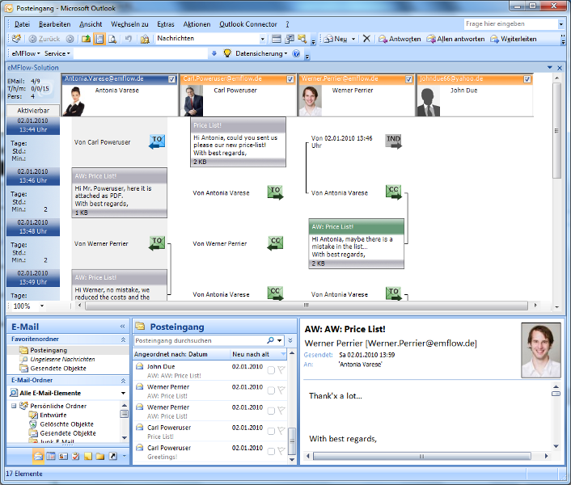Click the Aktivierbar button
Screen dimensions: 571x485
coord(33,110)
